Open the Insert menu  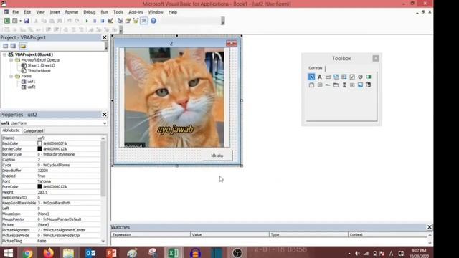pos(55,12)
